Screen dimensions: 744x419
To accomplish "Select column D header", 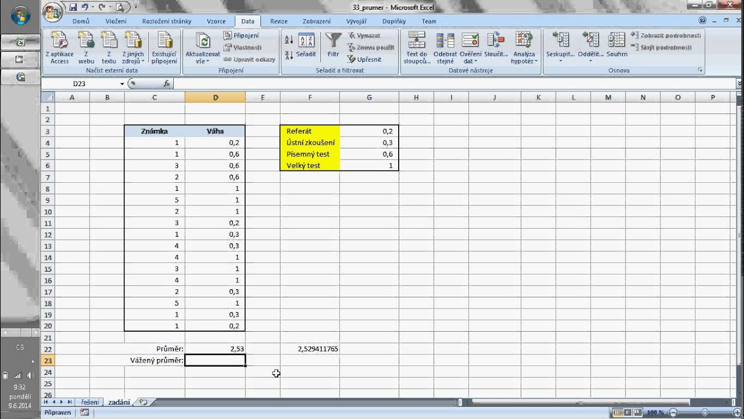I will point(215,97).
